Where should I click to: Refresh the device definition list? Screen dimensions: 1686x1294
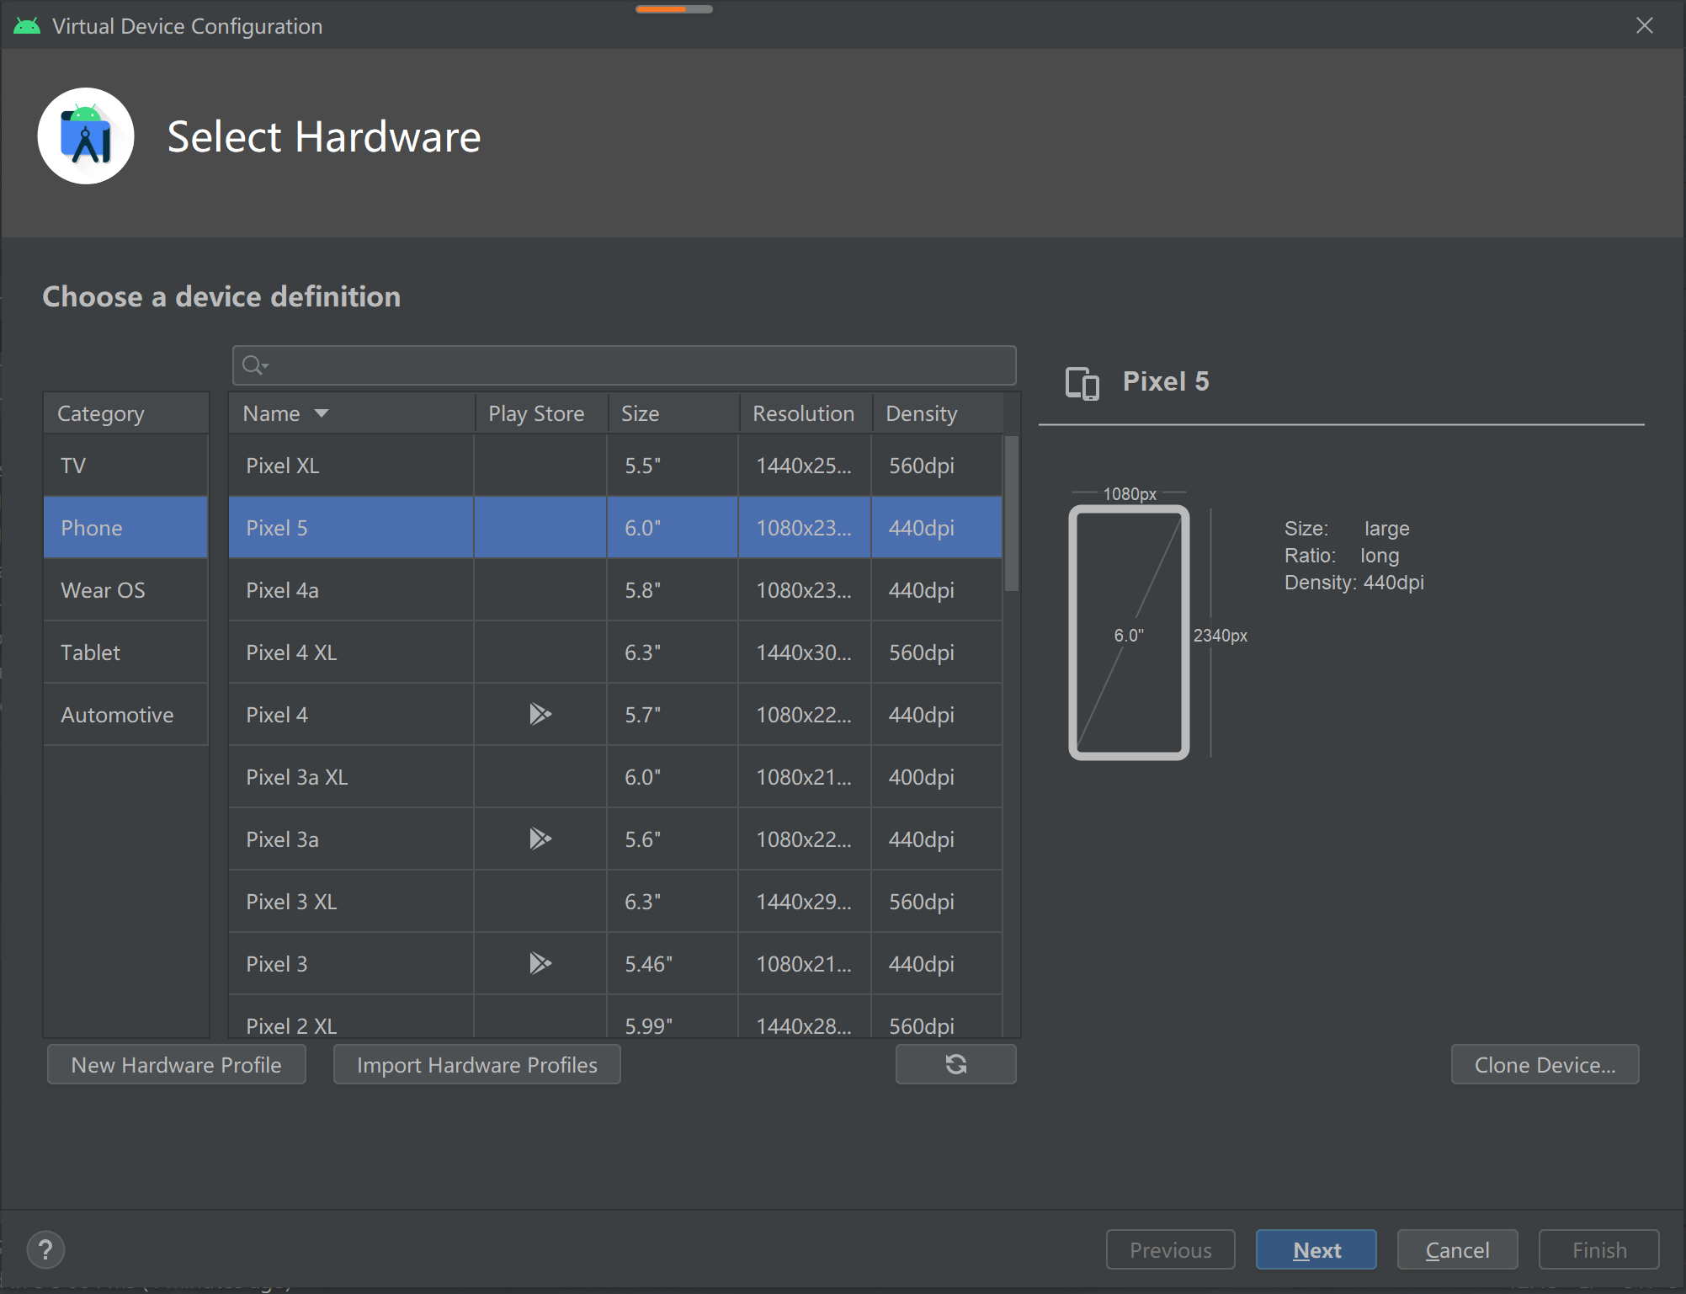tap(955, 1064)
